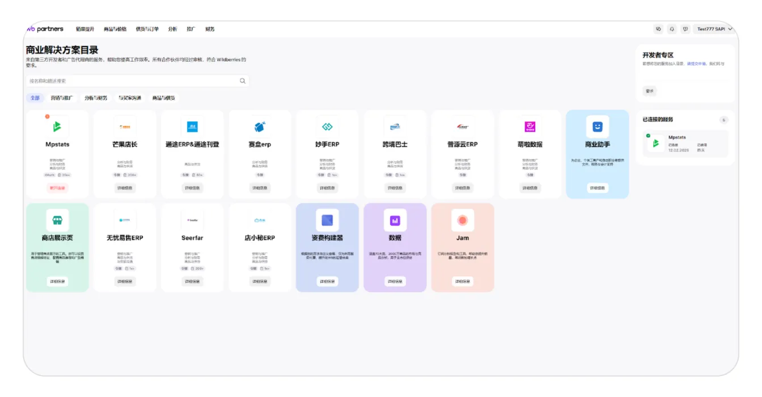Screen dimensions: 762x397
Task: Open 详细信息 for 通途ERP&通途刊登
Action: [192, 188]
